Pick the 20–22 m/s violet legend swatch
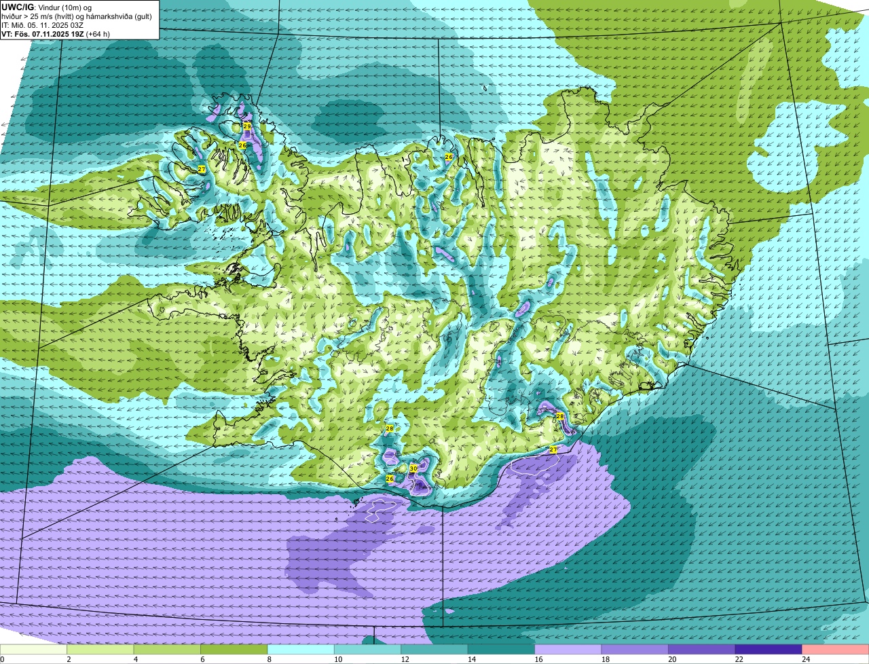The height and width of the screenshot is (664, 869). [702, 649]
